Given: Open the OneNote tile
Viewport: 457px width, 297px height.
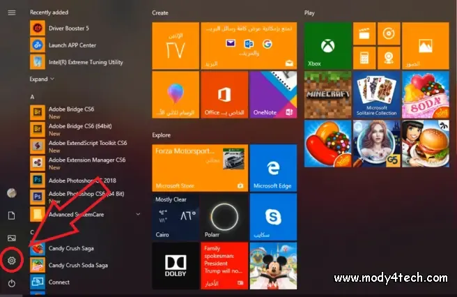Looking at the screenshot, I should pyautogui.click(x=273, y=95).
